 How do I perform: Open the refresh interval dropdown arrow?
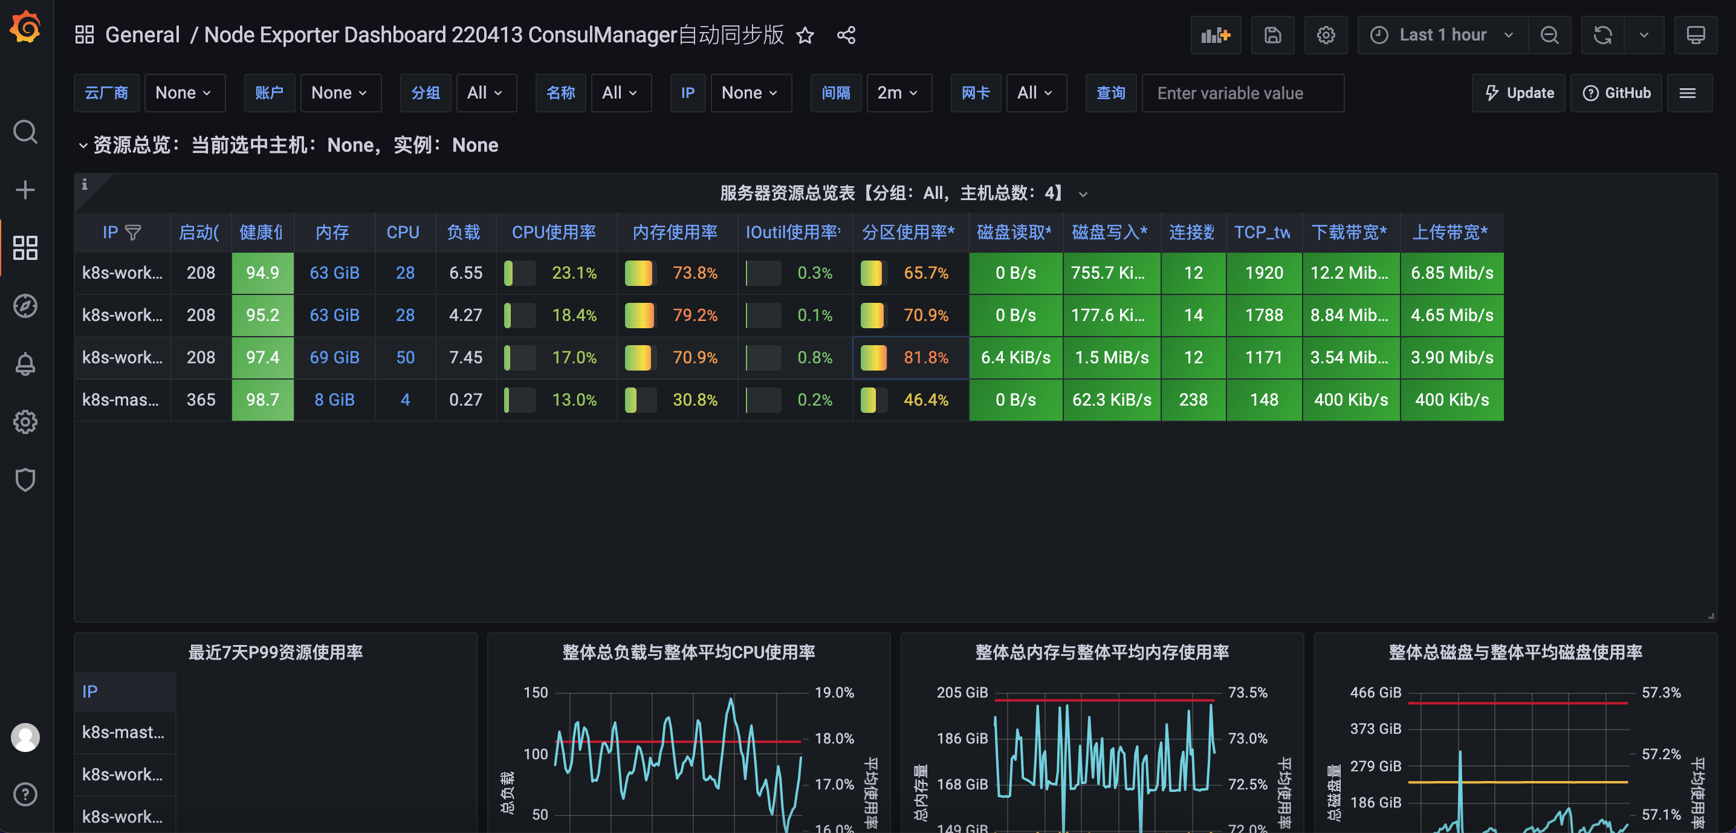pos(1644,35)
